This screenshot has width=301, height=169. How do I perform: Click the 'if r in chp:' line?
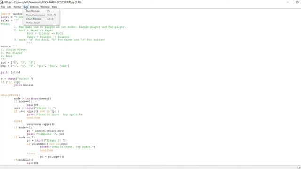pyautogui.click(x=10, y=82)
